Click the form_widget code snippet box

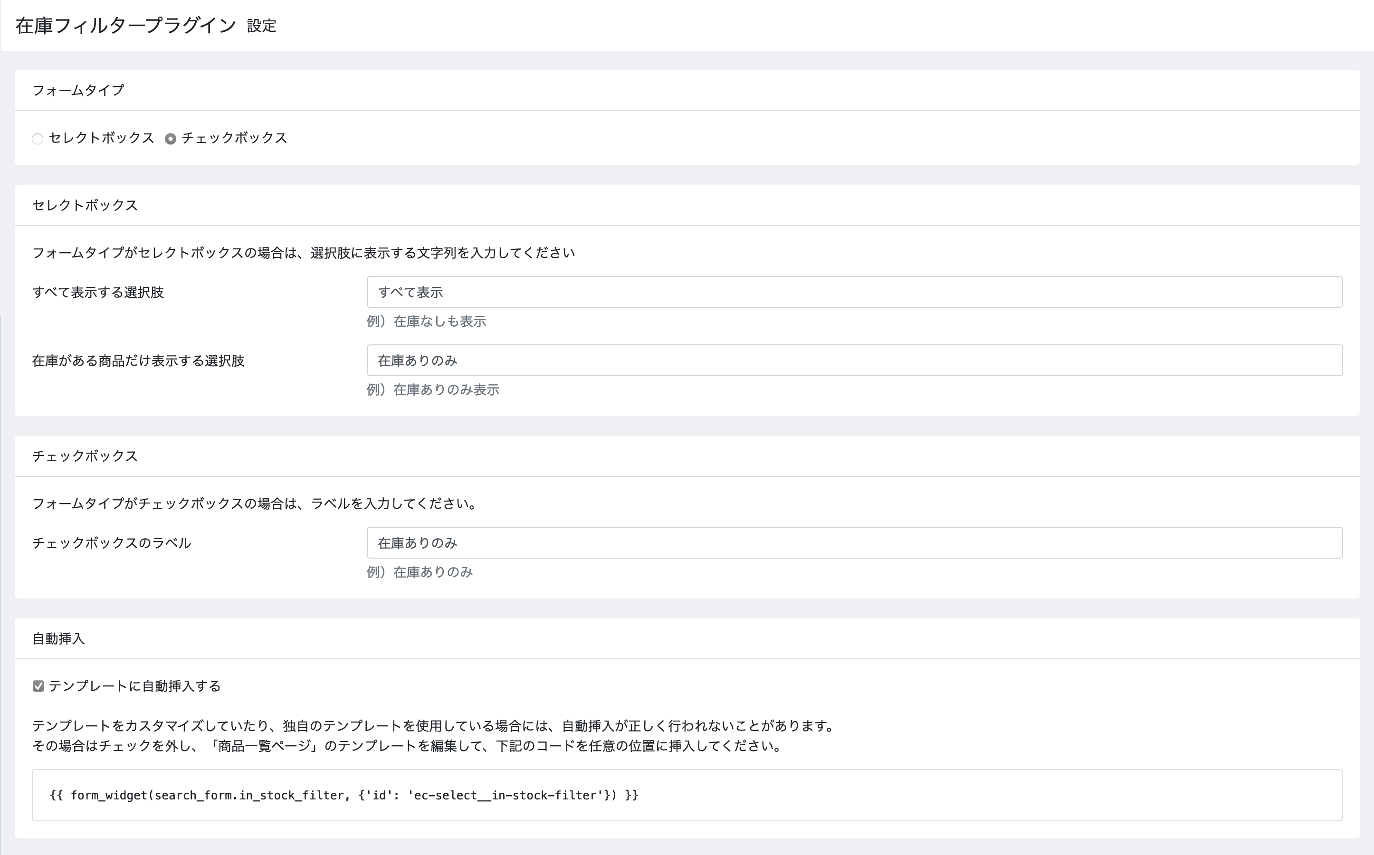pos(687,795)
